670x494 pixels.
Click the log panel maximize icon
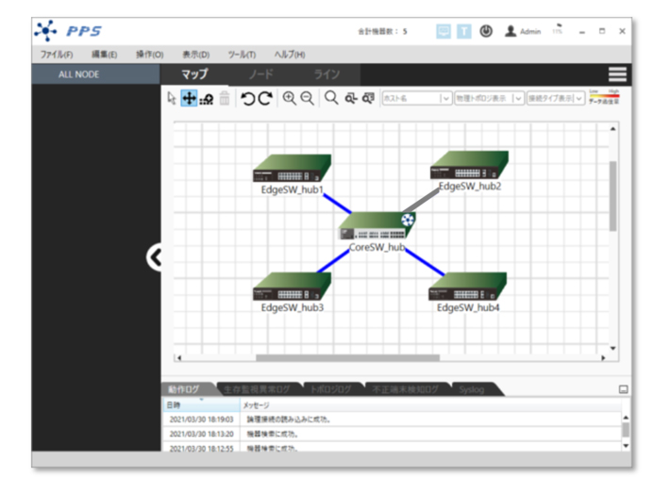point(624,389)
